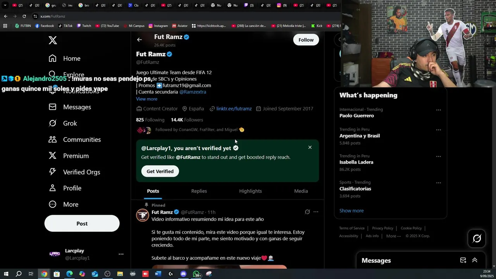
Task: Open the Terms of Service link
Action: pyautogui.click(x=352, y=228)
